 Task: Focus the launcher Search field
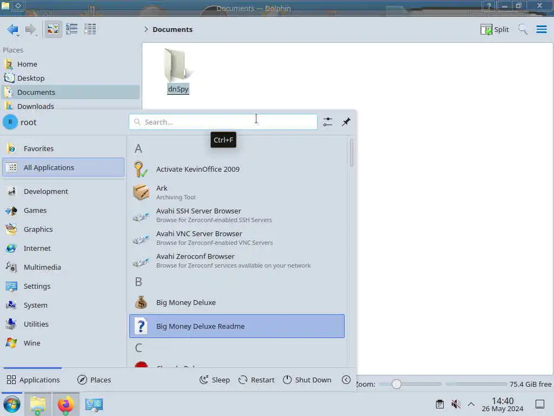click(x=223, y=122)
